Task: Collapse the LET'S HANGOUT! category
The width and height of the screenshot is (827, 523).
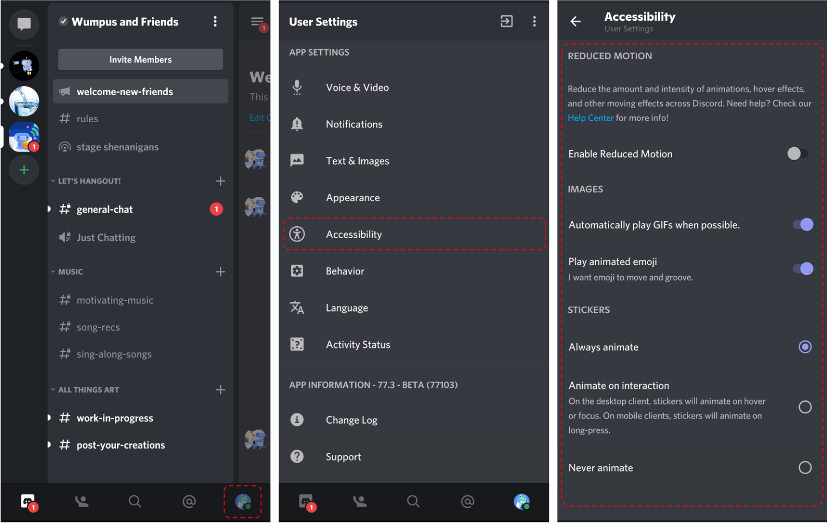Action: (x=86, y=181)
